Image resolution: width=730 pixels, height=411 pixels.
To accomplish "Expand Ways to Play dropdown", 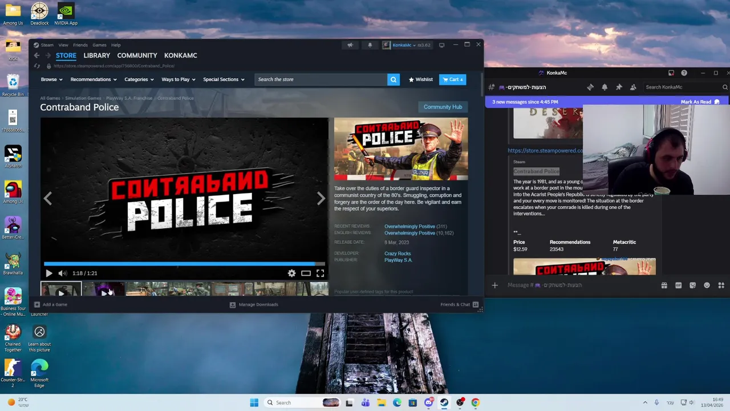I will [x=179, y=79].
